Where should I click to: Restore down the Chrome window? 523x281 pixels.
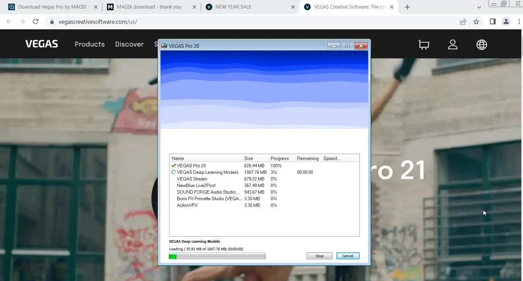pos(504,4)
